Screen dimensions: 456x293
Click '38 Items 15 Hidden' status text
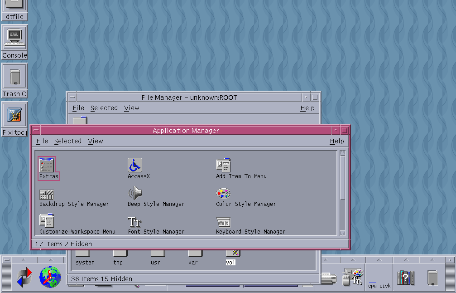point(101,279)
